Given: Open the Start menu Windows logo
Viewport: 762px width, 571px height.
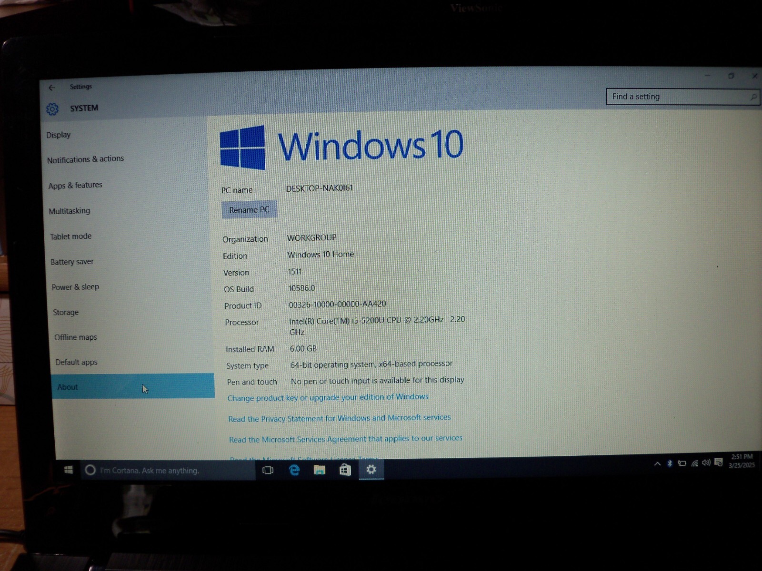Looking at the screenshot, I should pos(68,470).
